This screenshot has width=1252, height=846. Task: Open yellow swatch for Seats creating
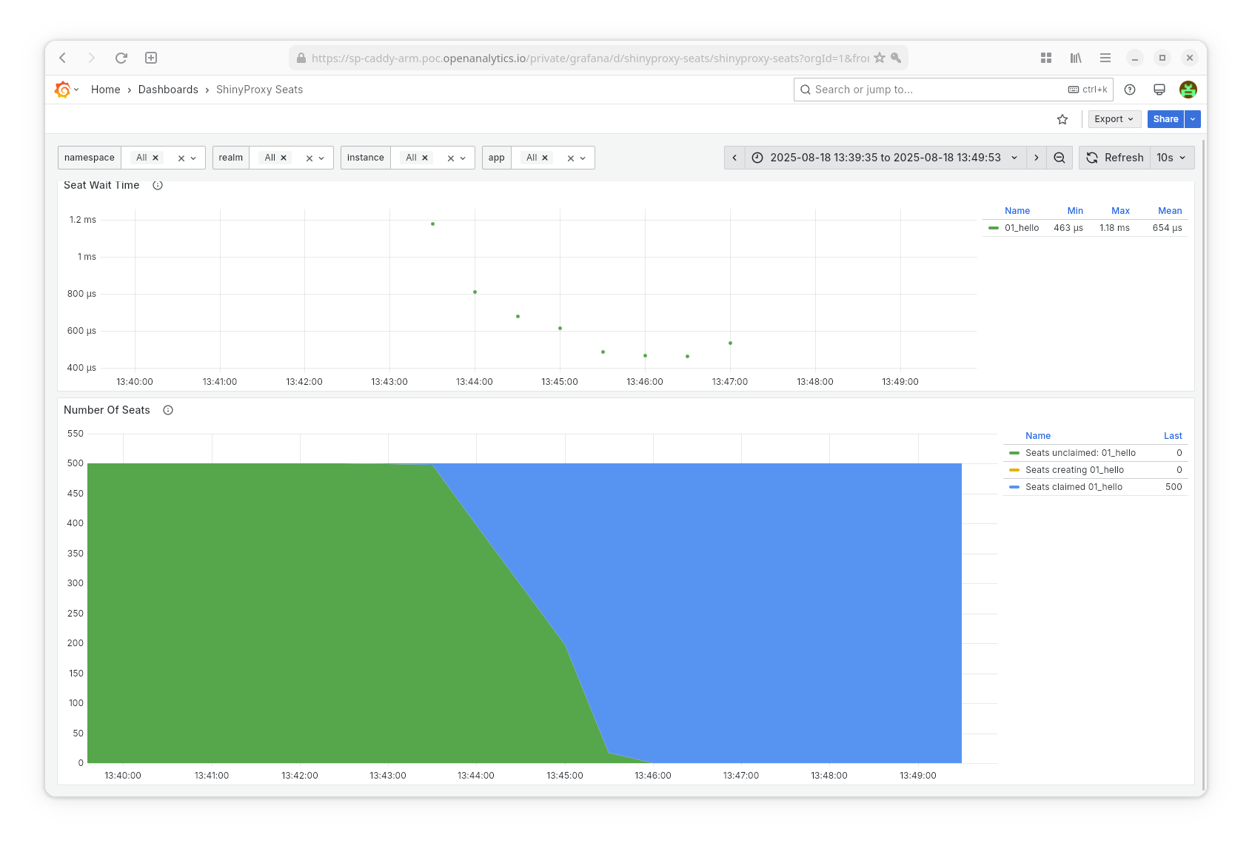point(1014,470)
